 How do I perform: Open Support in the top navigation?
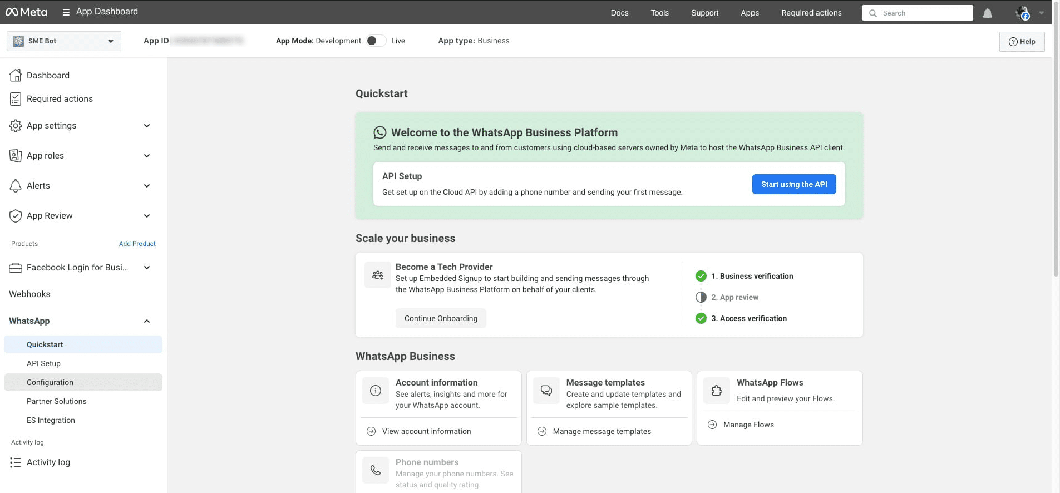tap(704, 13)
